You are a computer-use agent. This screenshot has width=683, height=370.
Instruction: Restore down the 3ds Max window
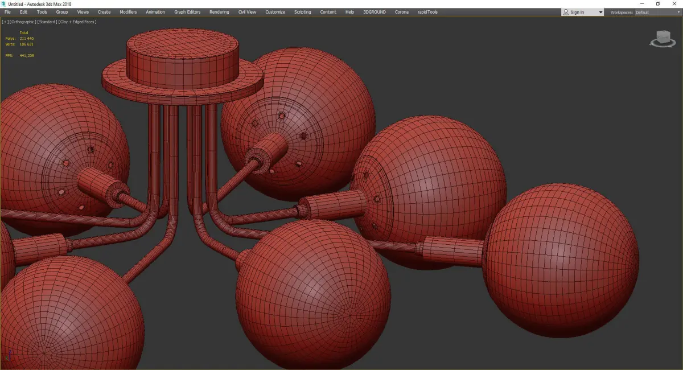pyautogui.click(x=658, y=3)
